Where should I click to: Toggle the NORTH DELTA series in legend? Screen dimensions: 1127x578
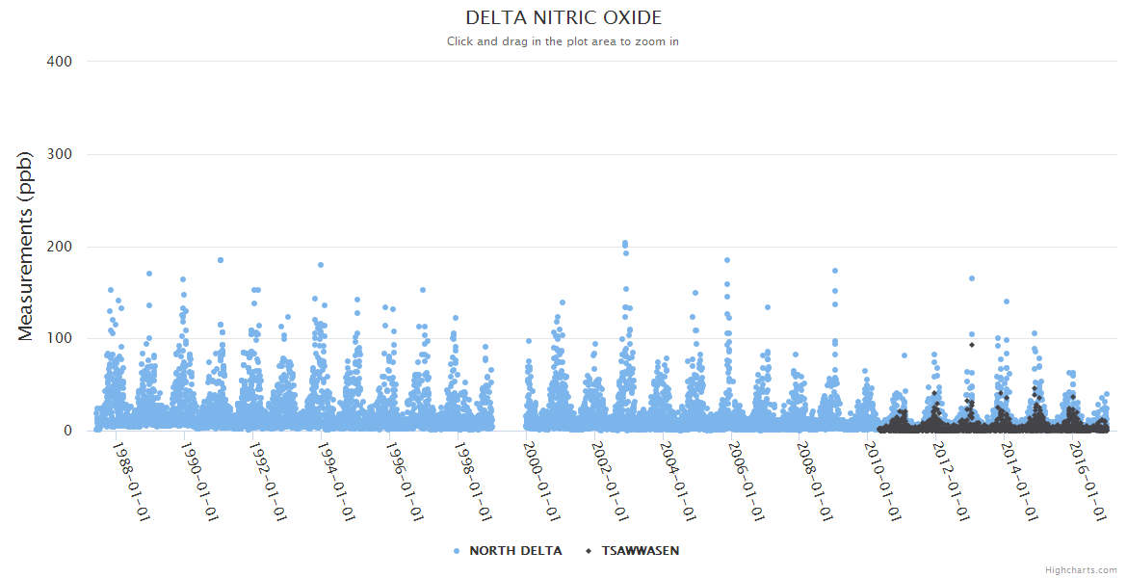(x=515, y=551)
